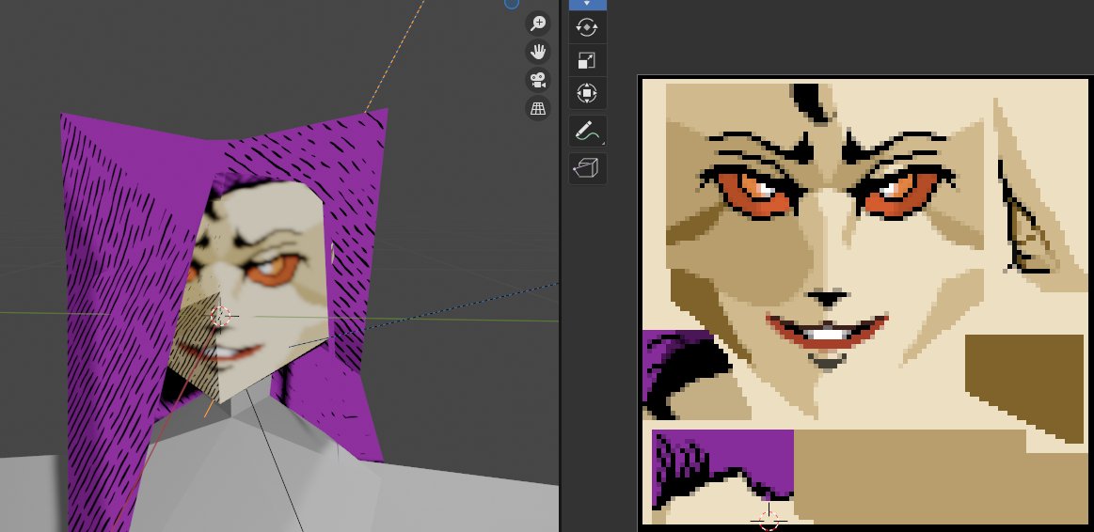Click the hand pan-view gizmo
The image size is (1094, 532).
pos(537,53)
